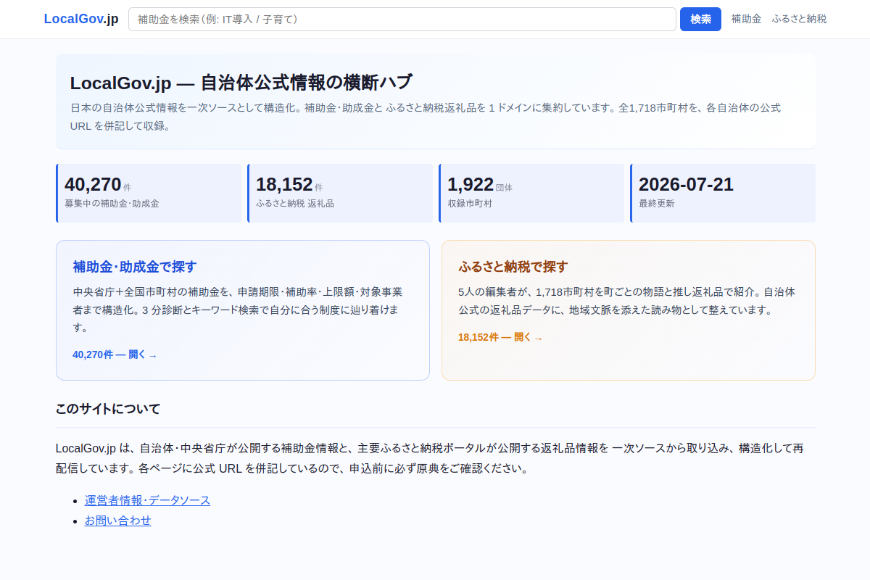Click the hero description starting 日本の自治体公式情報
870x580 pixels.
coord(426,116)
